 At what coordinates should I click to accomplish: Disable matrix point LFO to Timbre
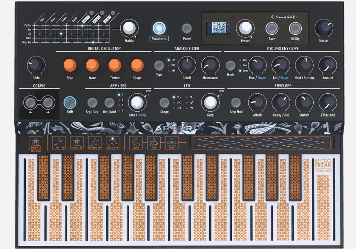pyautogui.click(x=61, y=34)
